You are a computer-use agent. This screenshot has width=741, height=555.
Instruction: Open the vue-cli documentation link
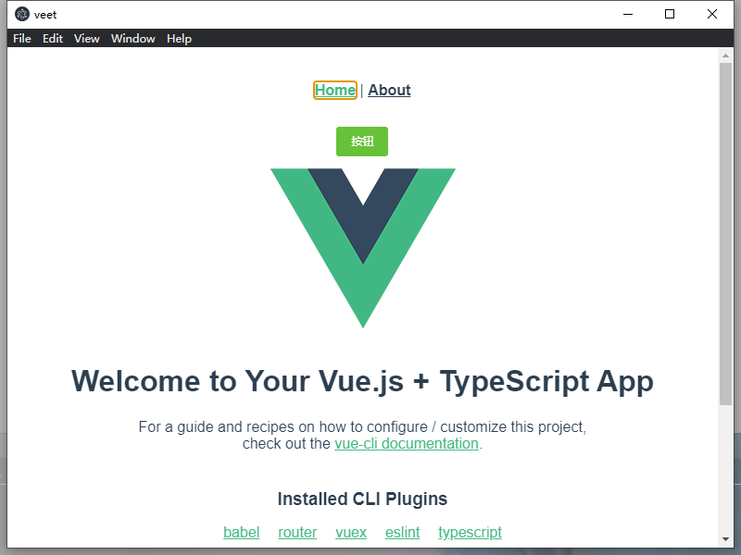[407, 444]
